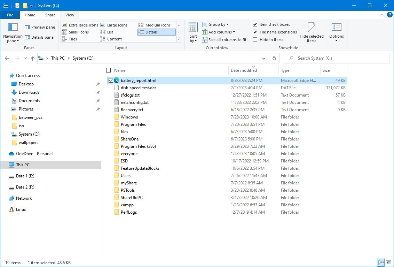Click the Help question mark button

pyautogui.click(x=389, y=15)
